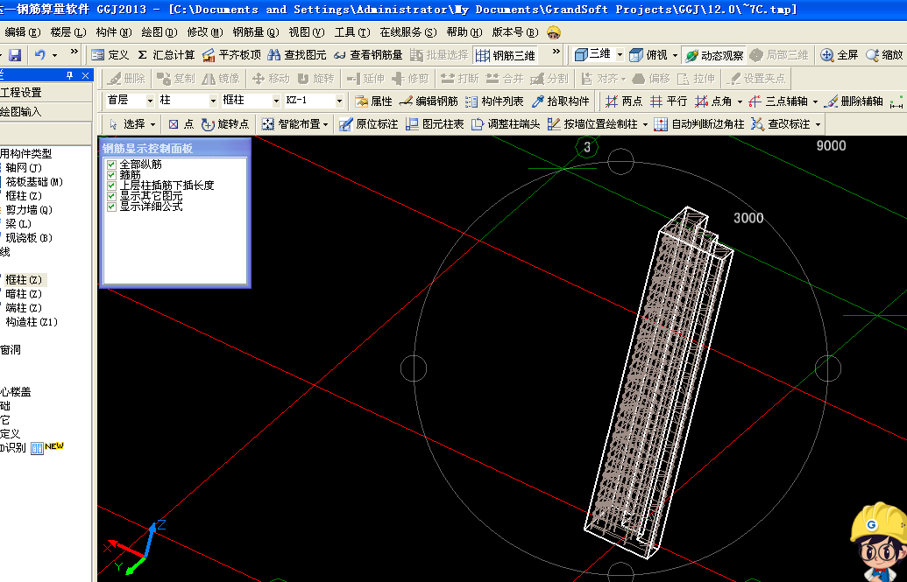907x582 pixels.
Task: Open 编辑钢筋 edit rebar
Action: point(429,102)
